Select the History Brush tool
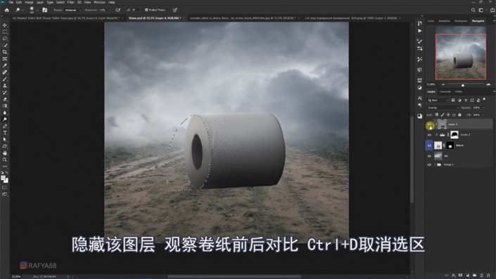The width and height of the screenshot is (496, 279). (5, 93)
